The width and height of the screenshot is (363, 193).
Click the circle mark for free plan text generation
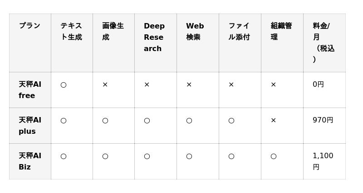[64, 85]
